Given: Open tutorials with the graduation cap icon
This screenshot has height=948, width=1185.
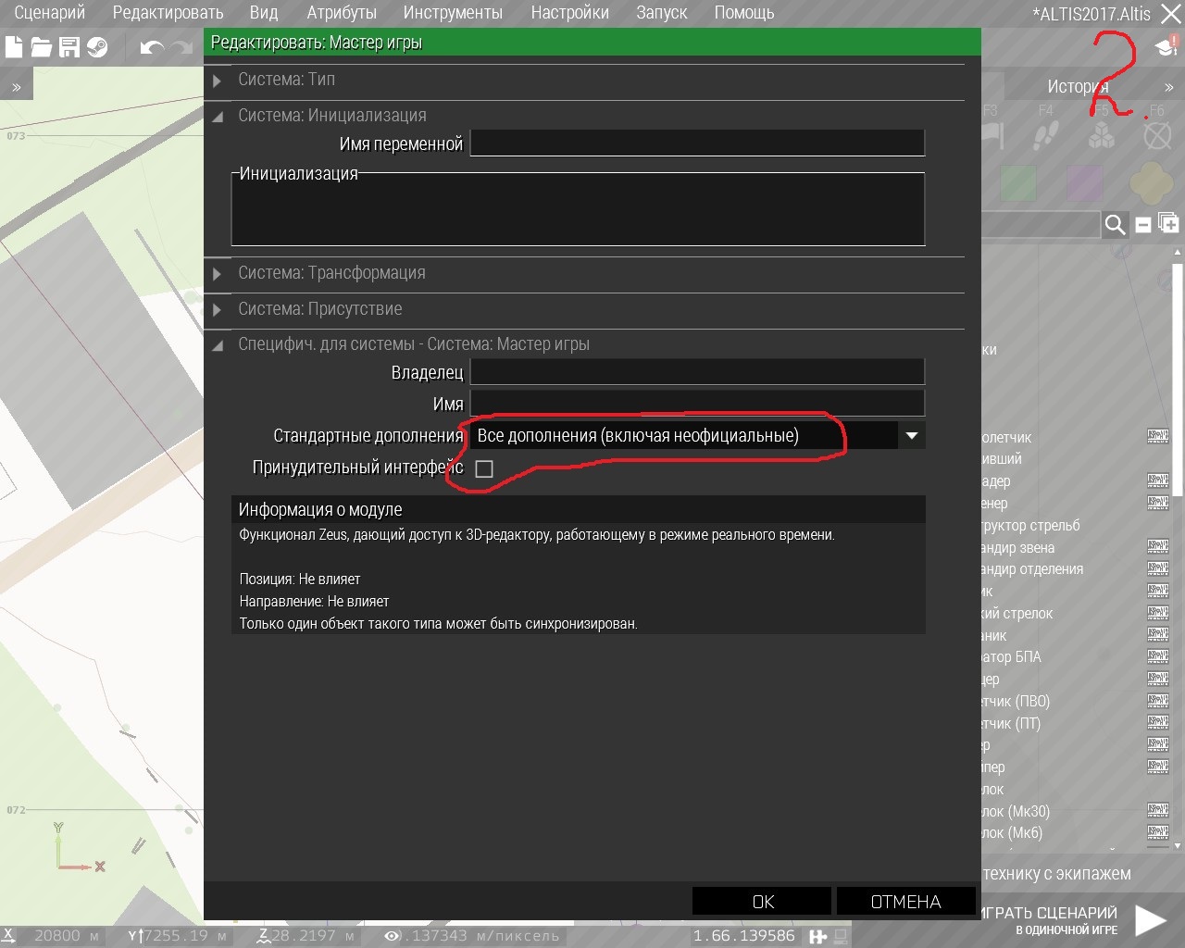Looking at the screenshot, I should 1166,46.
